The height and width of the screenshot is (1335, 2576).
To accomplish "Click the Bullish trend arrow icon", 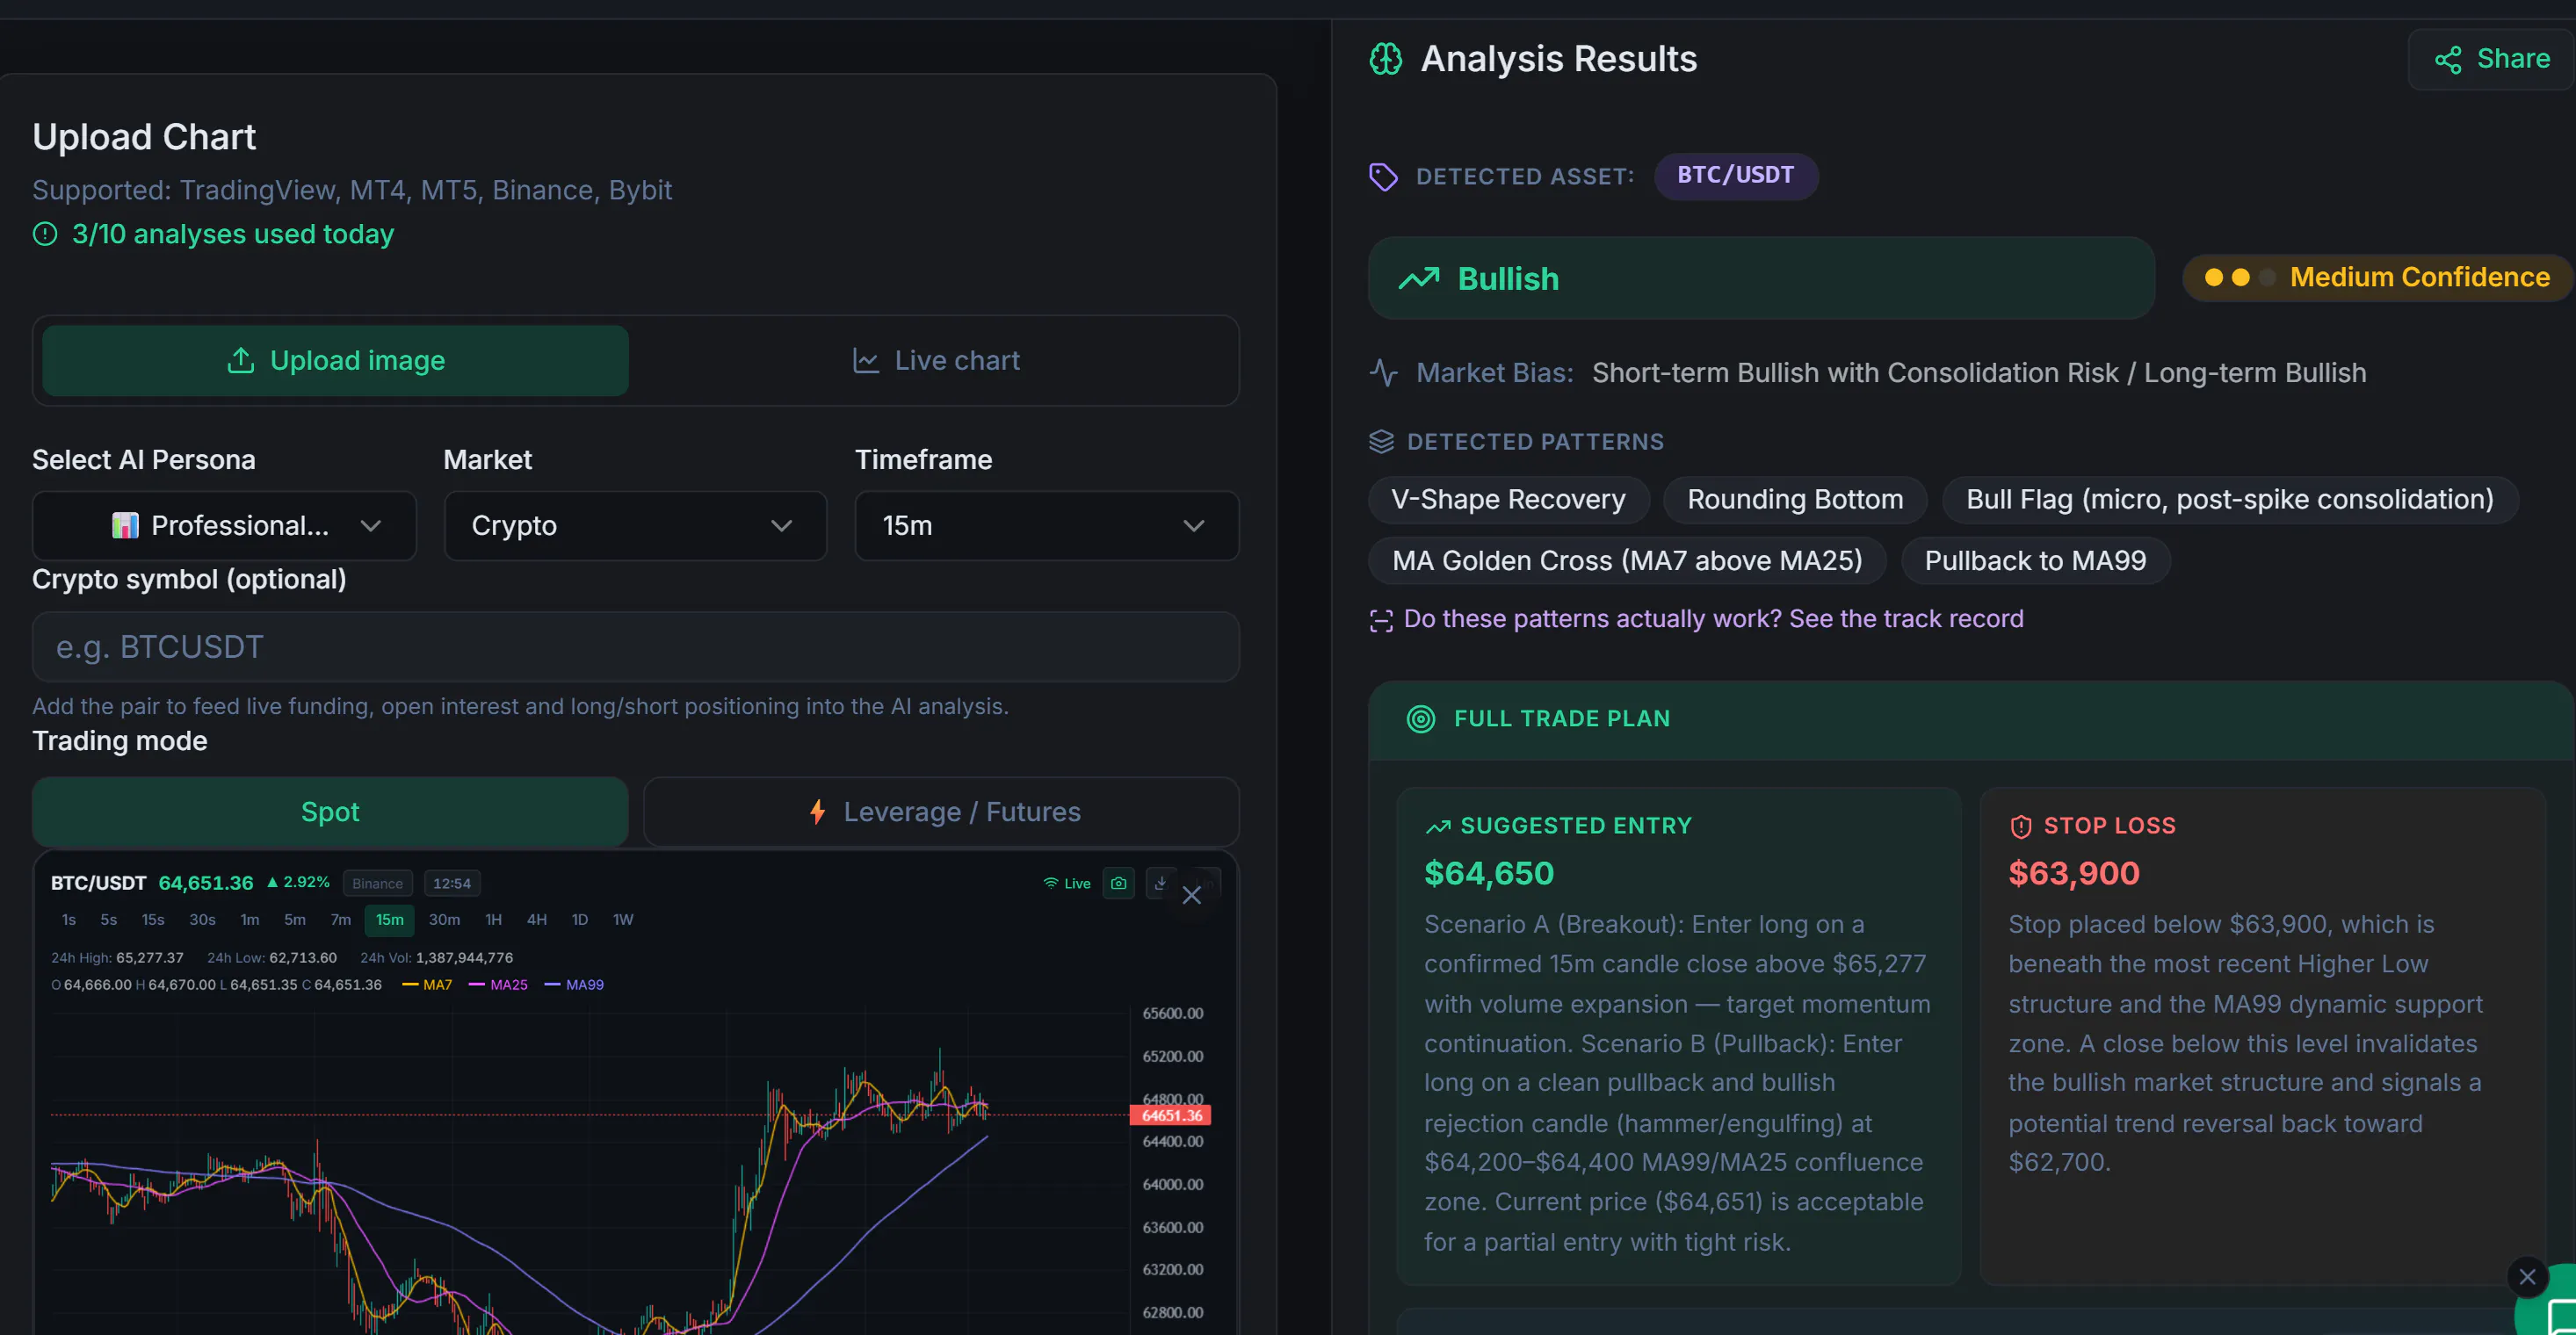I will (x=1418, y=279).
